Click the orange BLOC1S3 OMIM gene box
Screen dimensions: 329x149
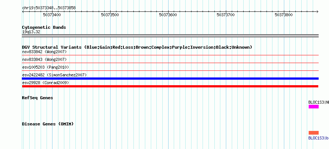(313, 133)
